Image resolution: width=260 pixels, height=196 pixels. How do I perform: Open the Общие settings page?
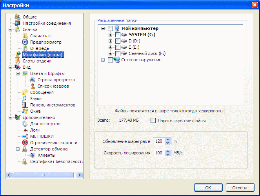(x=30, y=17)
